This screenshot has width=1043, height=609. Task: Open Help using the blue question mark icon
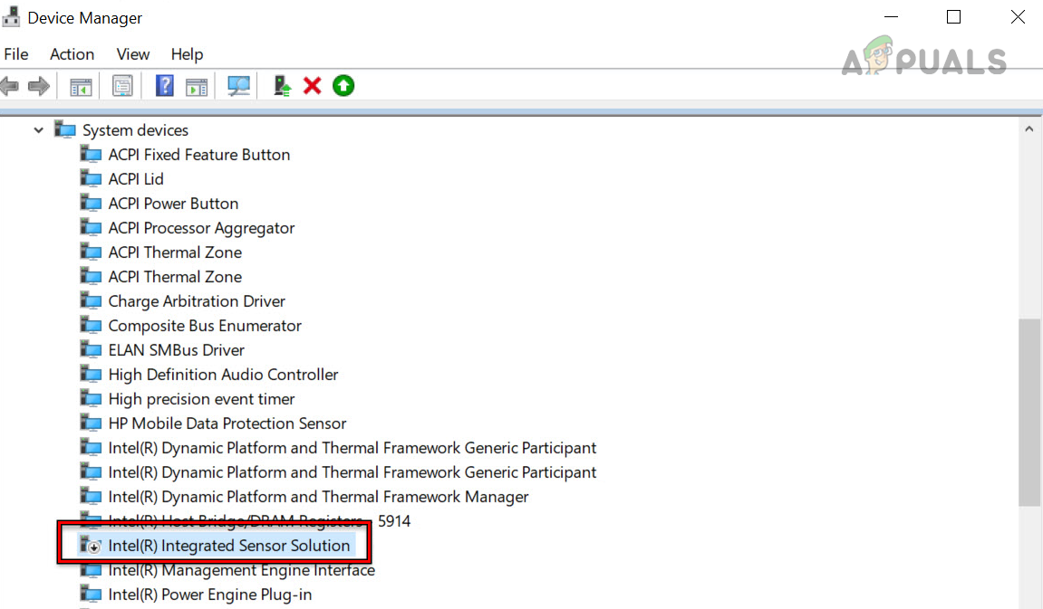pos(165,86)
